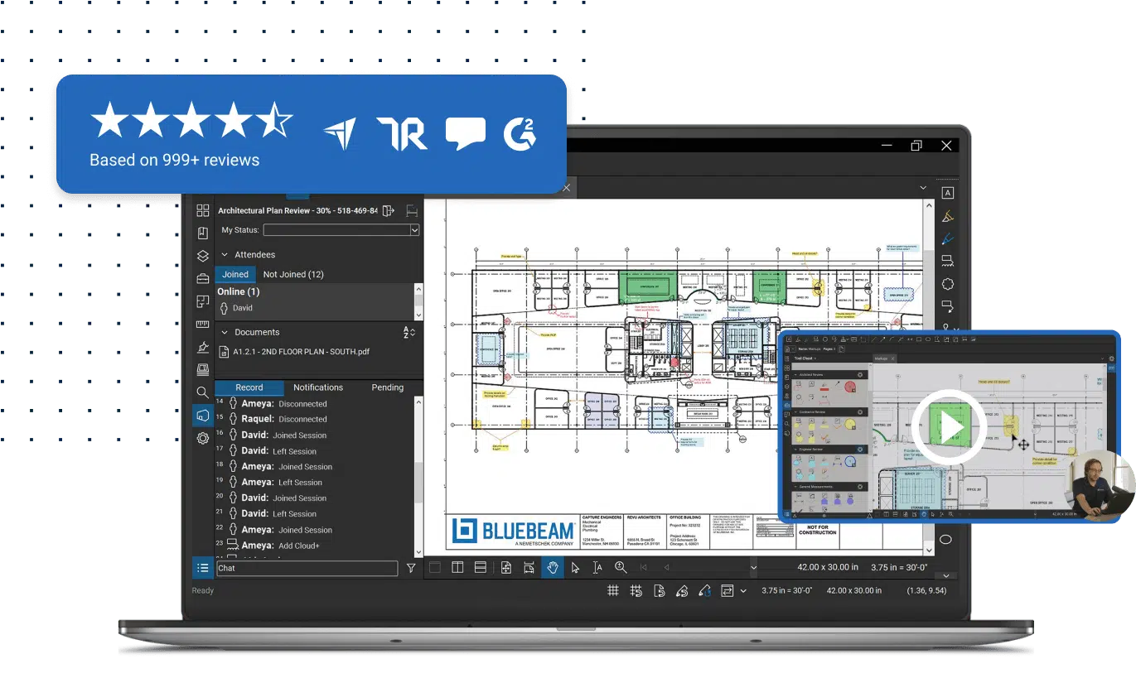Switch to the Not Joined (12) tab
Screen dimensions: 1136x683
coord(293,274)
